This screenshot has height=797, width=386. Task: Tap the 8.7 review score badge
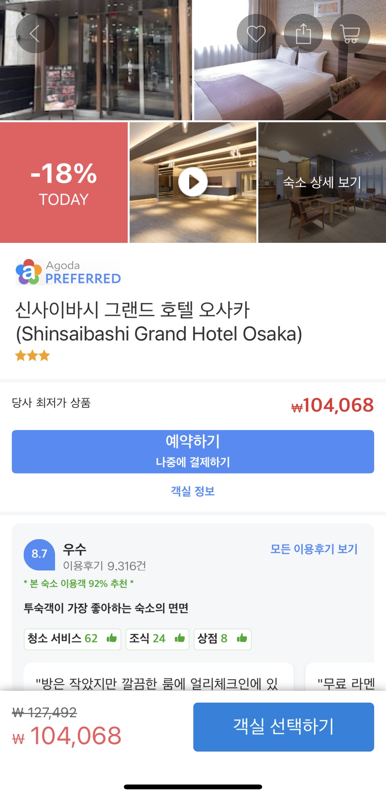[39, 554]
